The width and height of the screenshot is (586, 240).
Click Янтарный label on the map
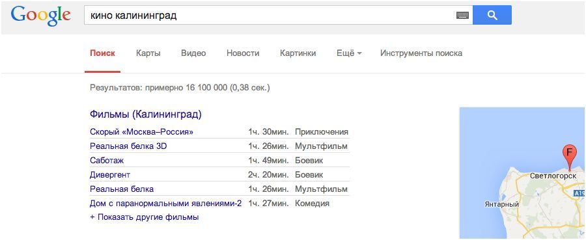point(501,204)
